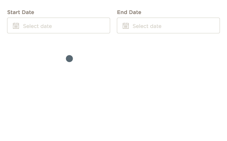The width and height of the screenshot is (227, 141).
Task: Open the Start Date picker field
Action: (59, 25)
